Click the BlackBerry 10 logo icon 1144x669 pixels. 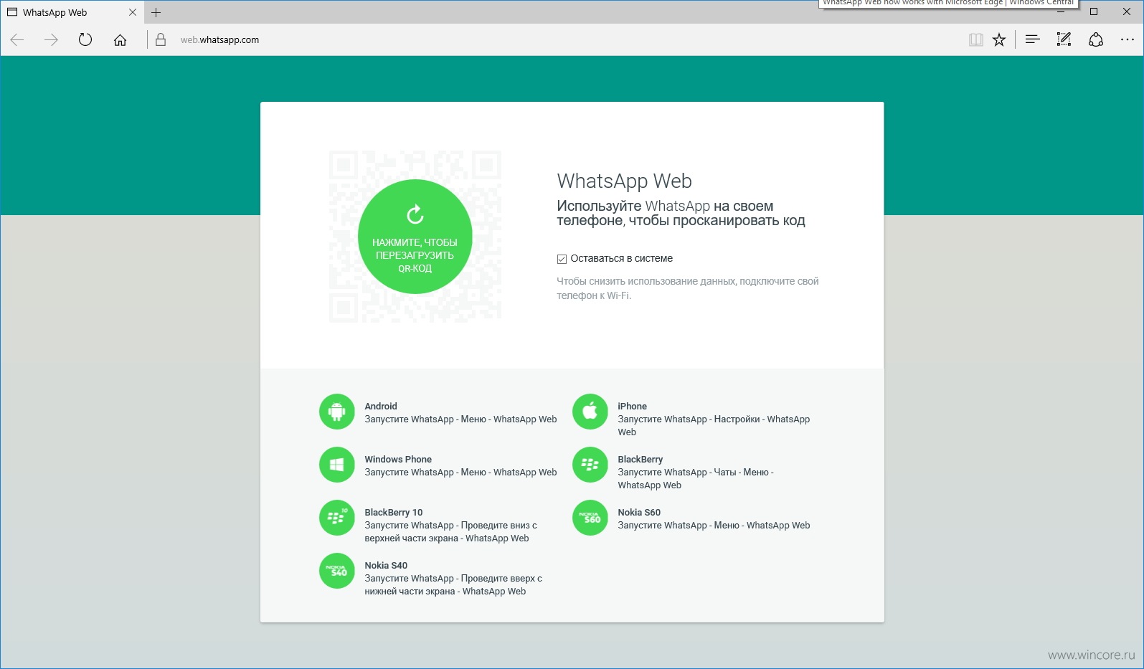coord(337,518)
